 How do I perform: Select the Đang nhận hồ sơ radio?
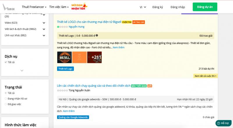coord(6,98)
